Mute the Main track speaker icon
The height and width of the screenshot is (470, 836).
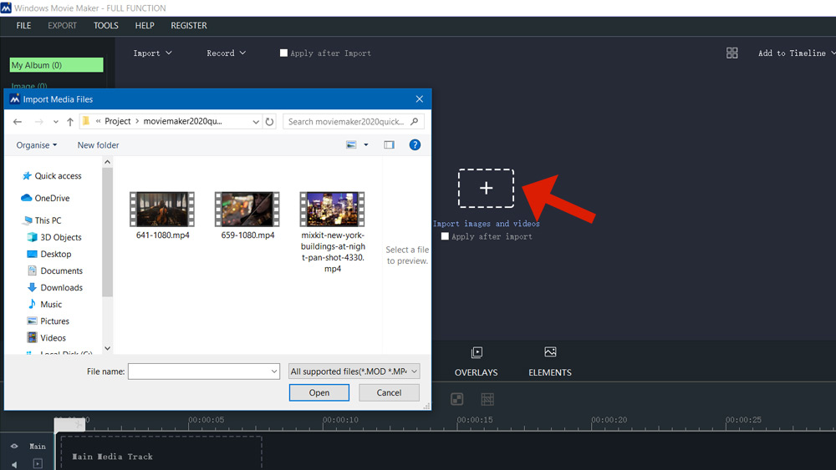[14, 464]
